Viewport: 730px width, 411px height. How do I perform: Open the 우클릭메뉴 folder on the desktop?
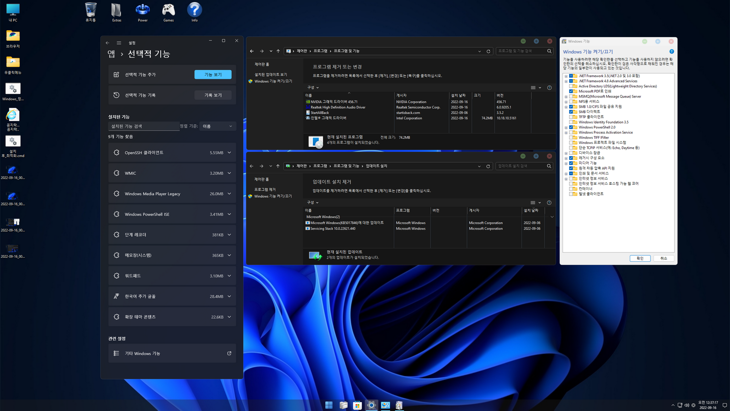[x=13, y=65]
